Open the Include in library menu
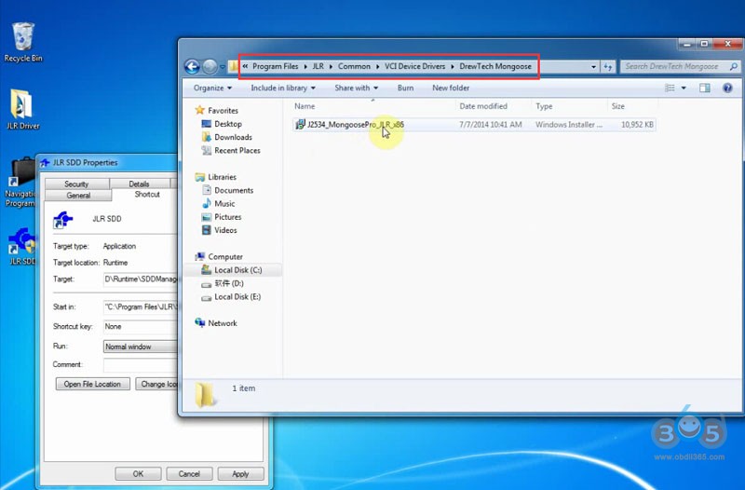Viewport: 745px width, 490px height. point(283,88)
